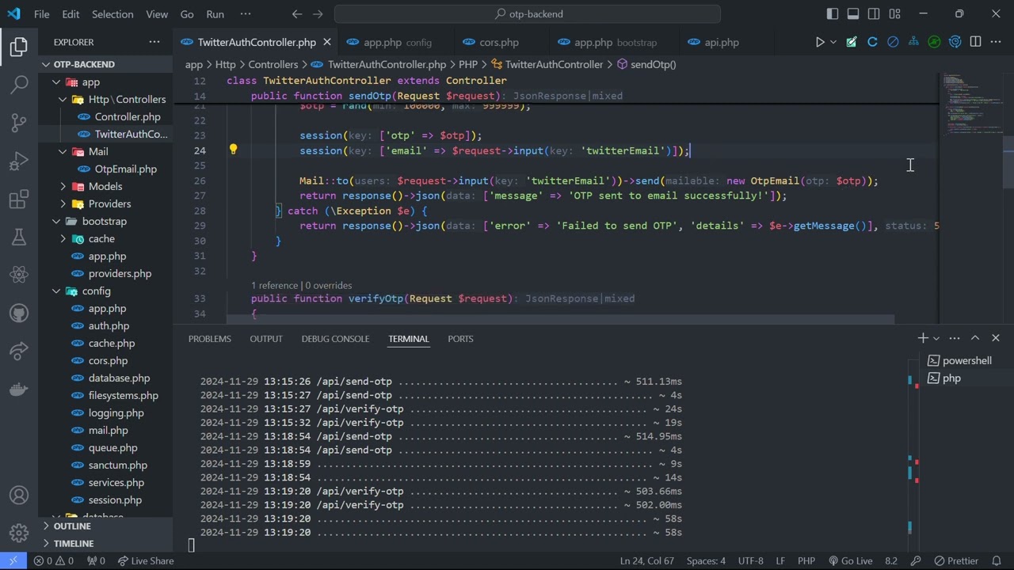Image resolution: width=1014 pixels, height=570 pixels.
Task: Open the File menu
Action: pos(42,13)
